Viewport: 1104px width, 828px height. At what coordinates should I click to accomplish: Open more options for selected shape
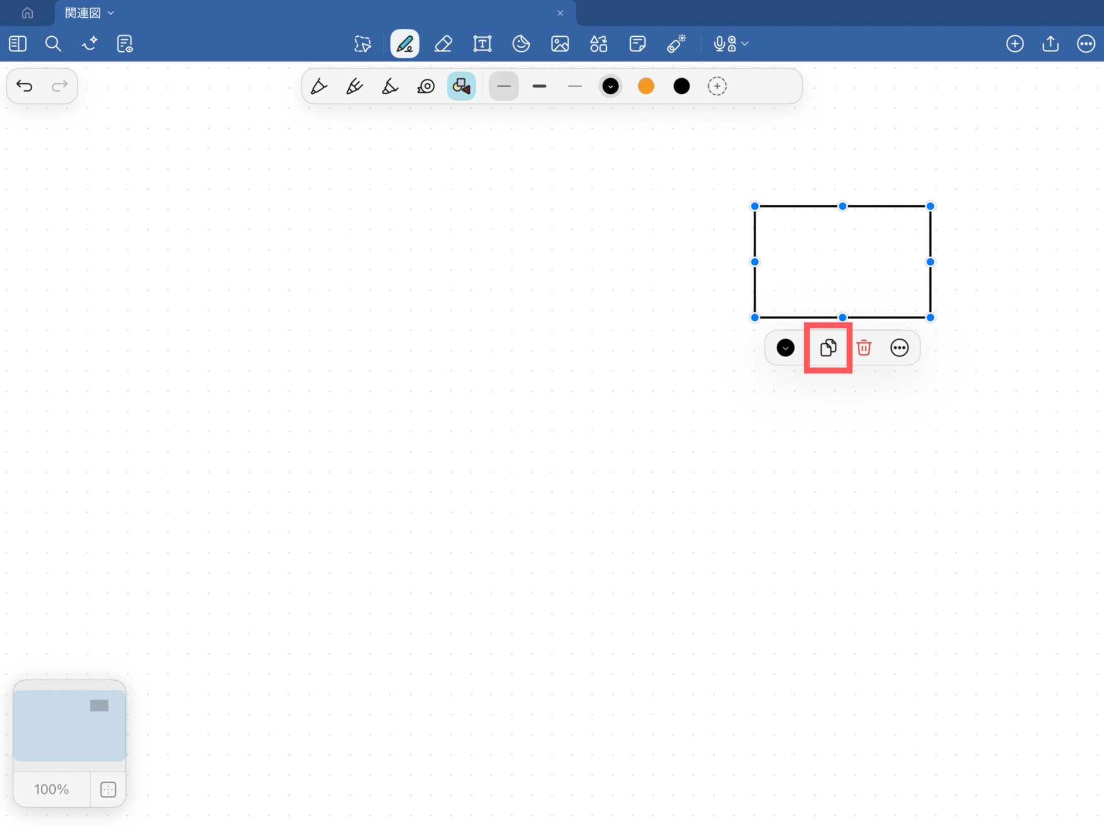[899, 348]
